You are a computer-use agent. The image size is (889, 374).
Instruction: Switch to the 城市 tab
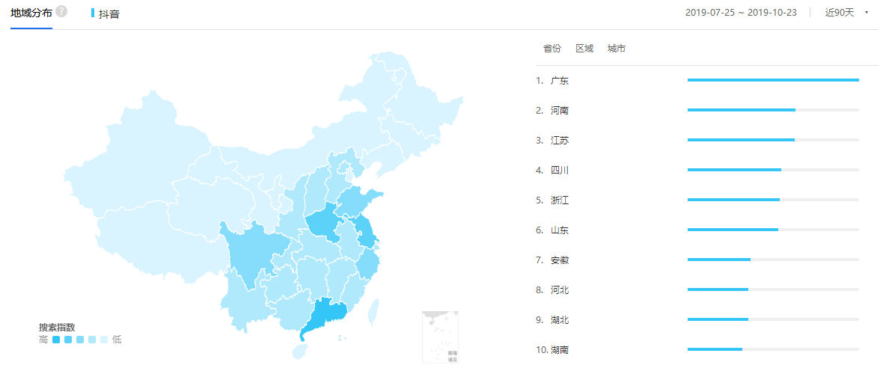617,49
